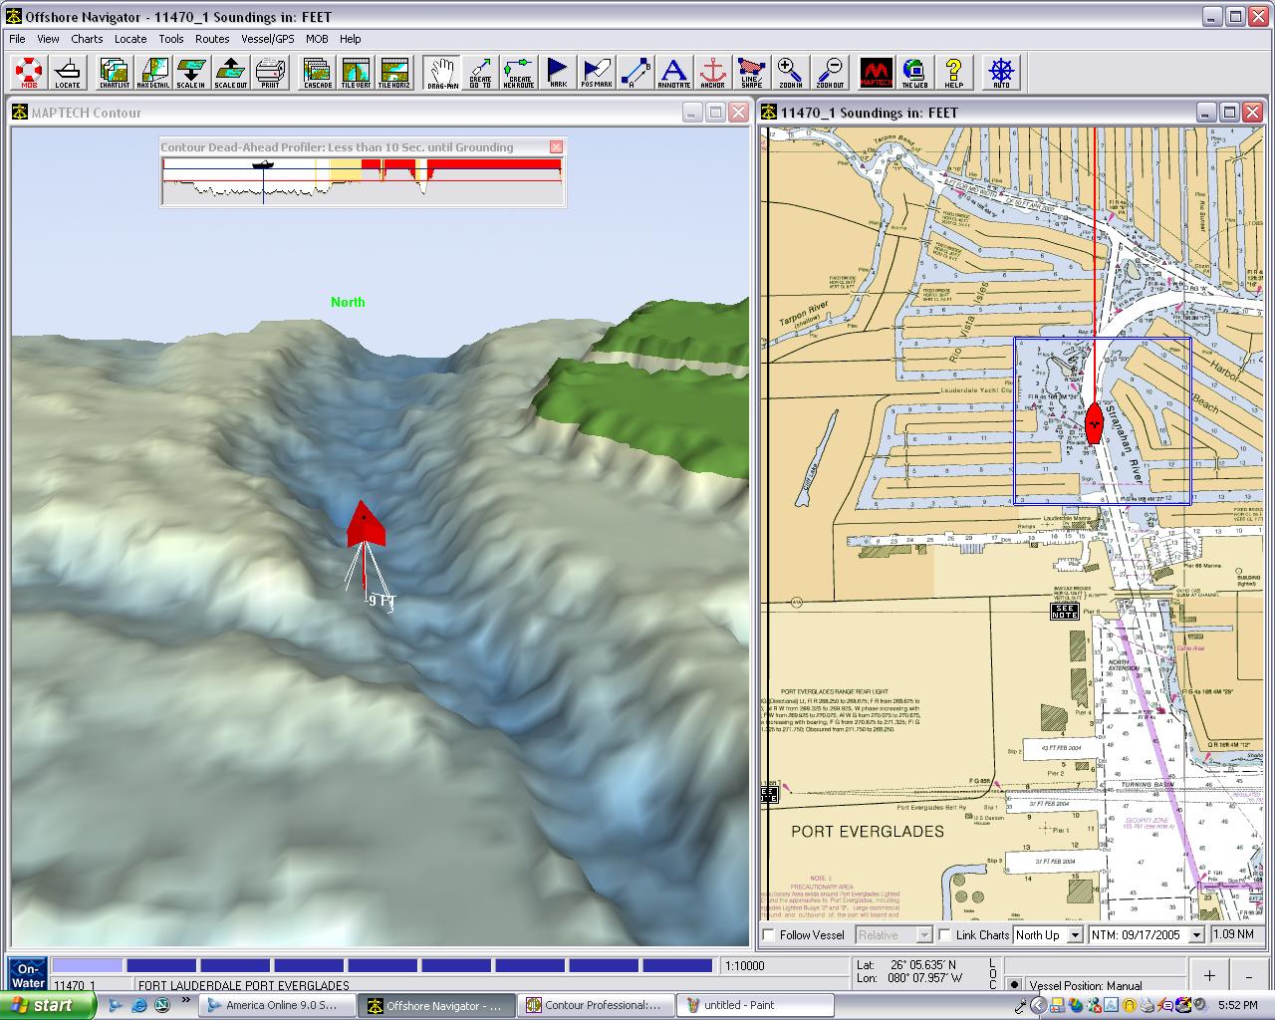Open the Chartlist toolbar icon

tap(115, 72)
